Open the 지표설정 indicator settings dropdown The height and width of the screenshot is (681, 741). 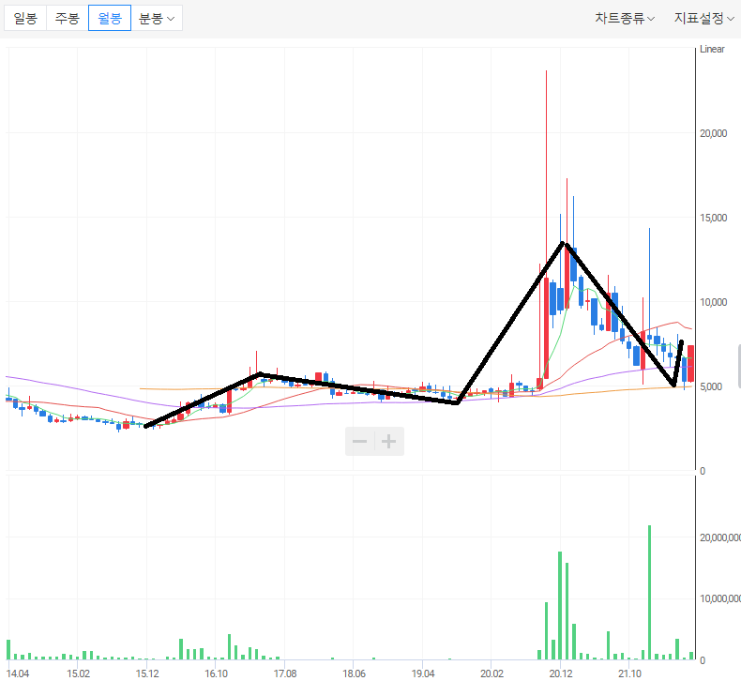pyautogui.click(x=703, y=18)
